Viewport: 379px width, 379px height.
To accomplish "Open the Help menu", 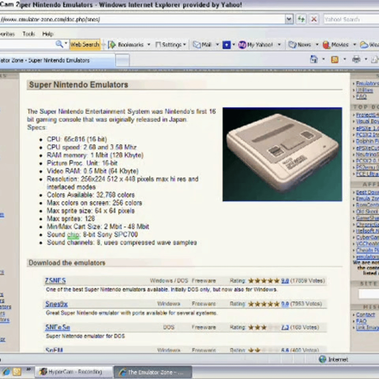I will (x=48, y=34).
